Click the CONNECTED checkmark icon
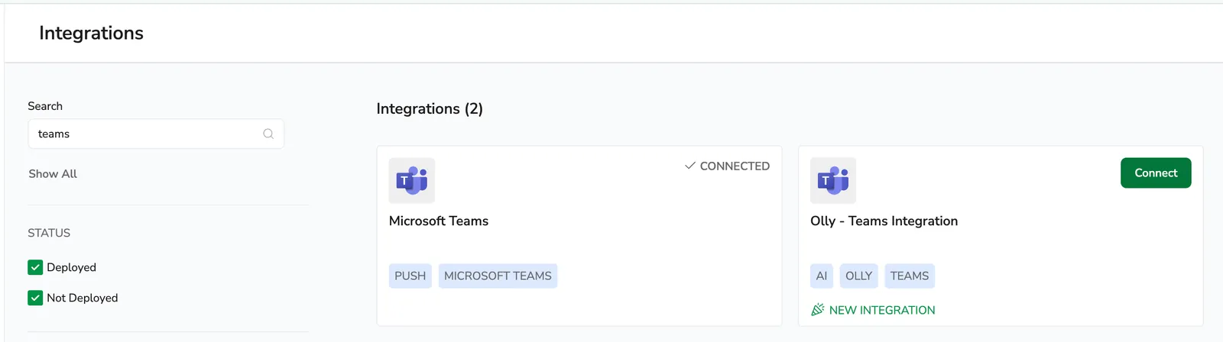 690,166
